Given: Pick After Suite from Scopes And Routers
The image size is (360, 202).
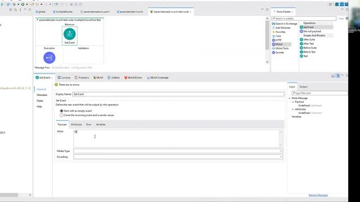Looking at the screenshot, I should click(308, 39).
